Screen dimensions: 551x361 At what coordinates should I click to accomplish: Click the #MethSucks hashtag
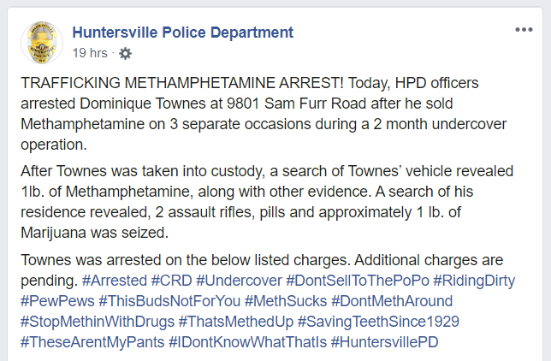[x=286, y=301]
